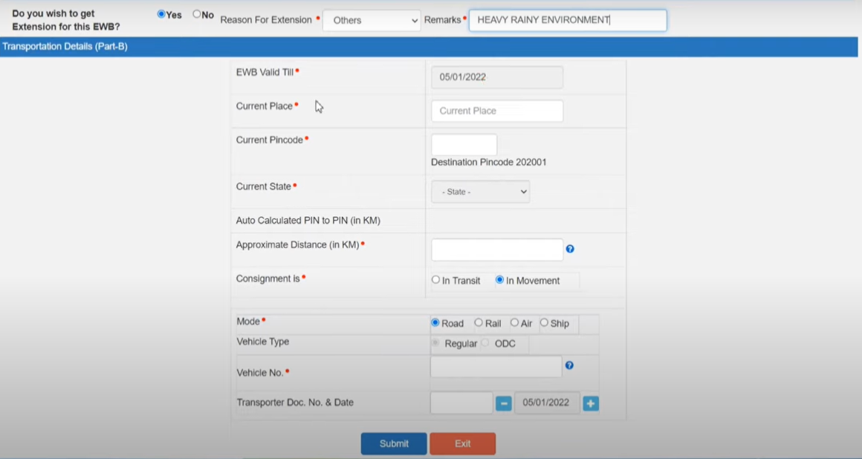Select Air as transport mode
This screenshot has height=459, width=862.
tap(514, 322)
